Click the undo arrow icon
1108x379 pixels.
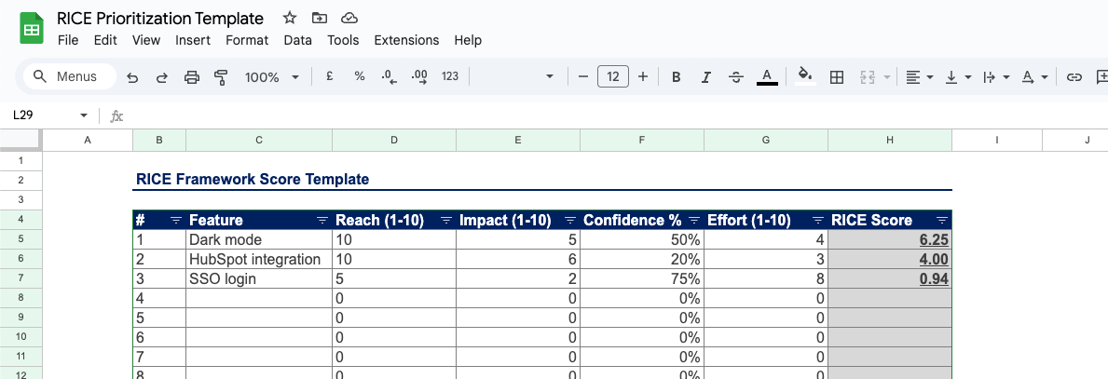point(132,77)
